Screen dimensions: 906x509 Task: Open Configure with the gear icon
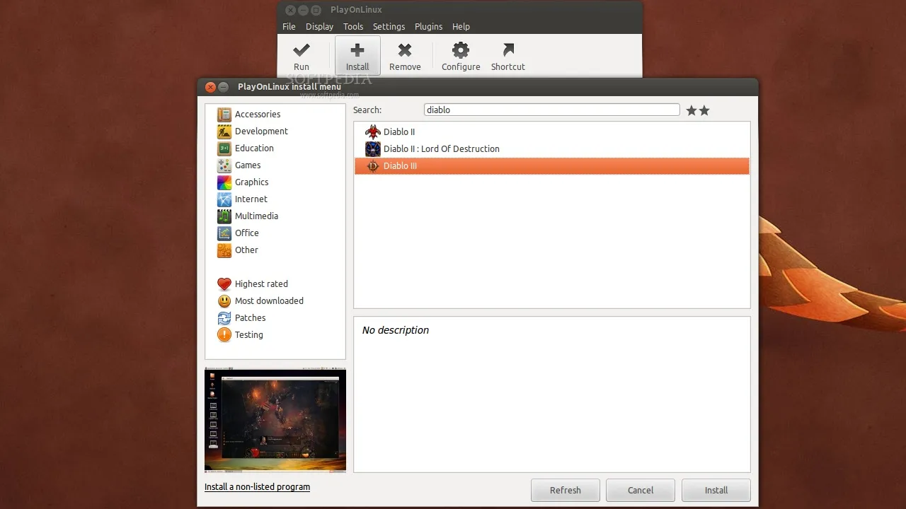461,51
